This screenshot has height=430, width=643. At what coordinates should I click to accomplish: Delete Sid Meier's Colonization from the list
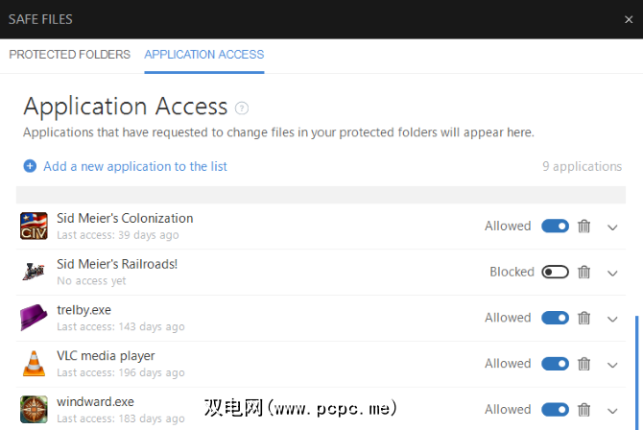tap(583, 227)
